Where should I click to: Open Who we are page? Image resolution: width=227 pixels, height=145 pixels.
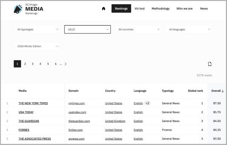tap(184, 9)
